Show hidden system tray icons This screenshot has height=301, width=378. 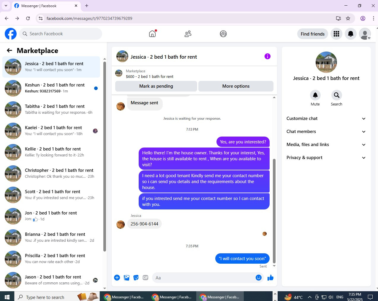309,297
